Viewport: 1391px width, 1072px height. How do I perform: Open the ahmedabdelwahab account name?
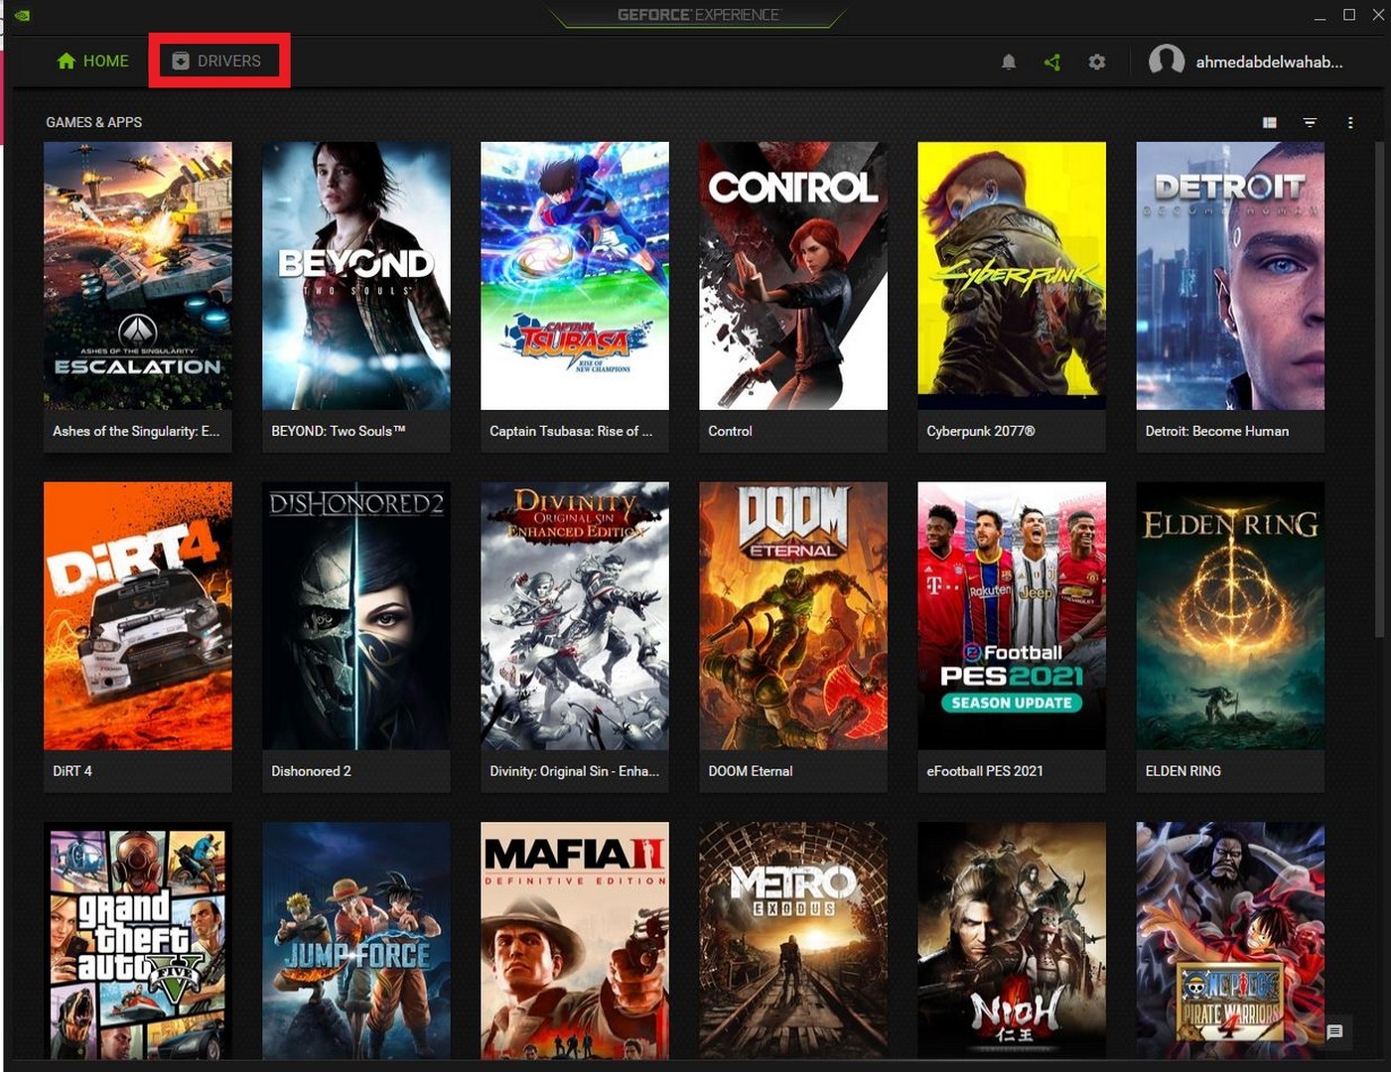pyautogui.click(x=1269, y=62)
